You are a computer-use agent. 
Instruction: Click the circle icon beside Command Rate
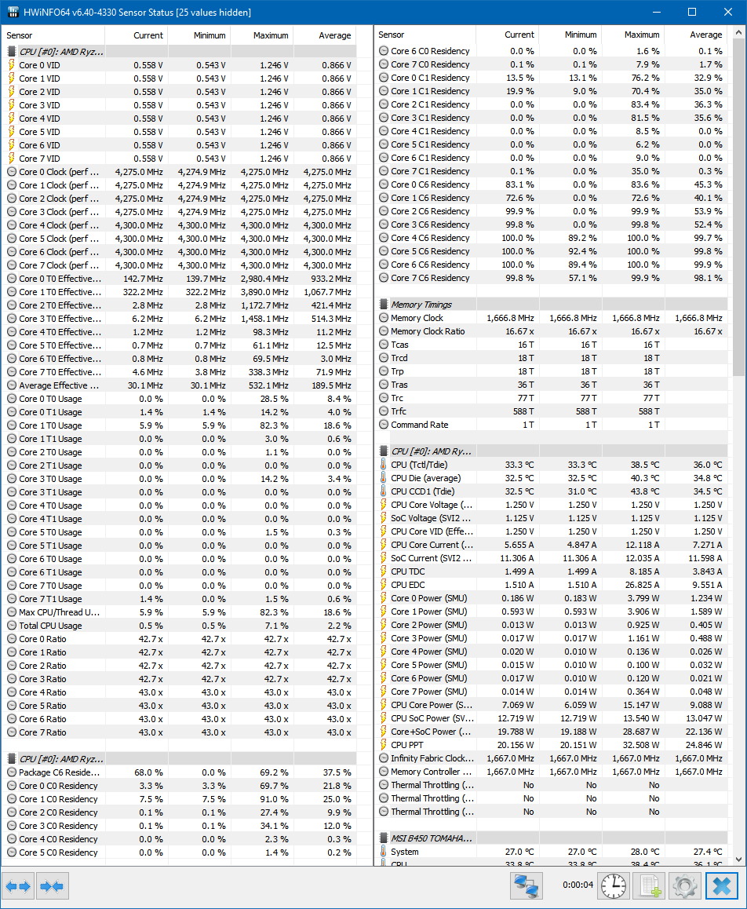[383, 425]
